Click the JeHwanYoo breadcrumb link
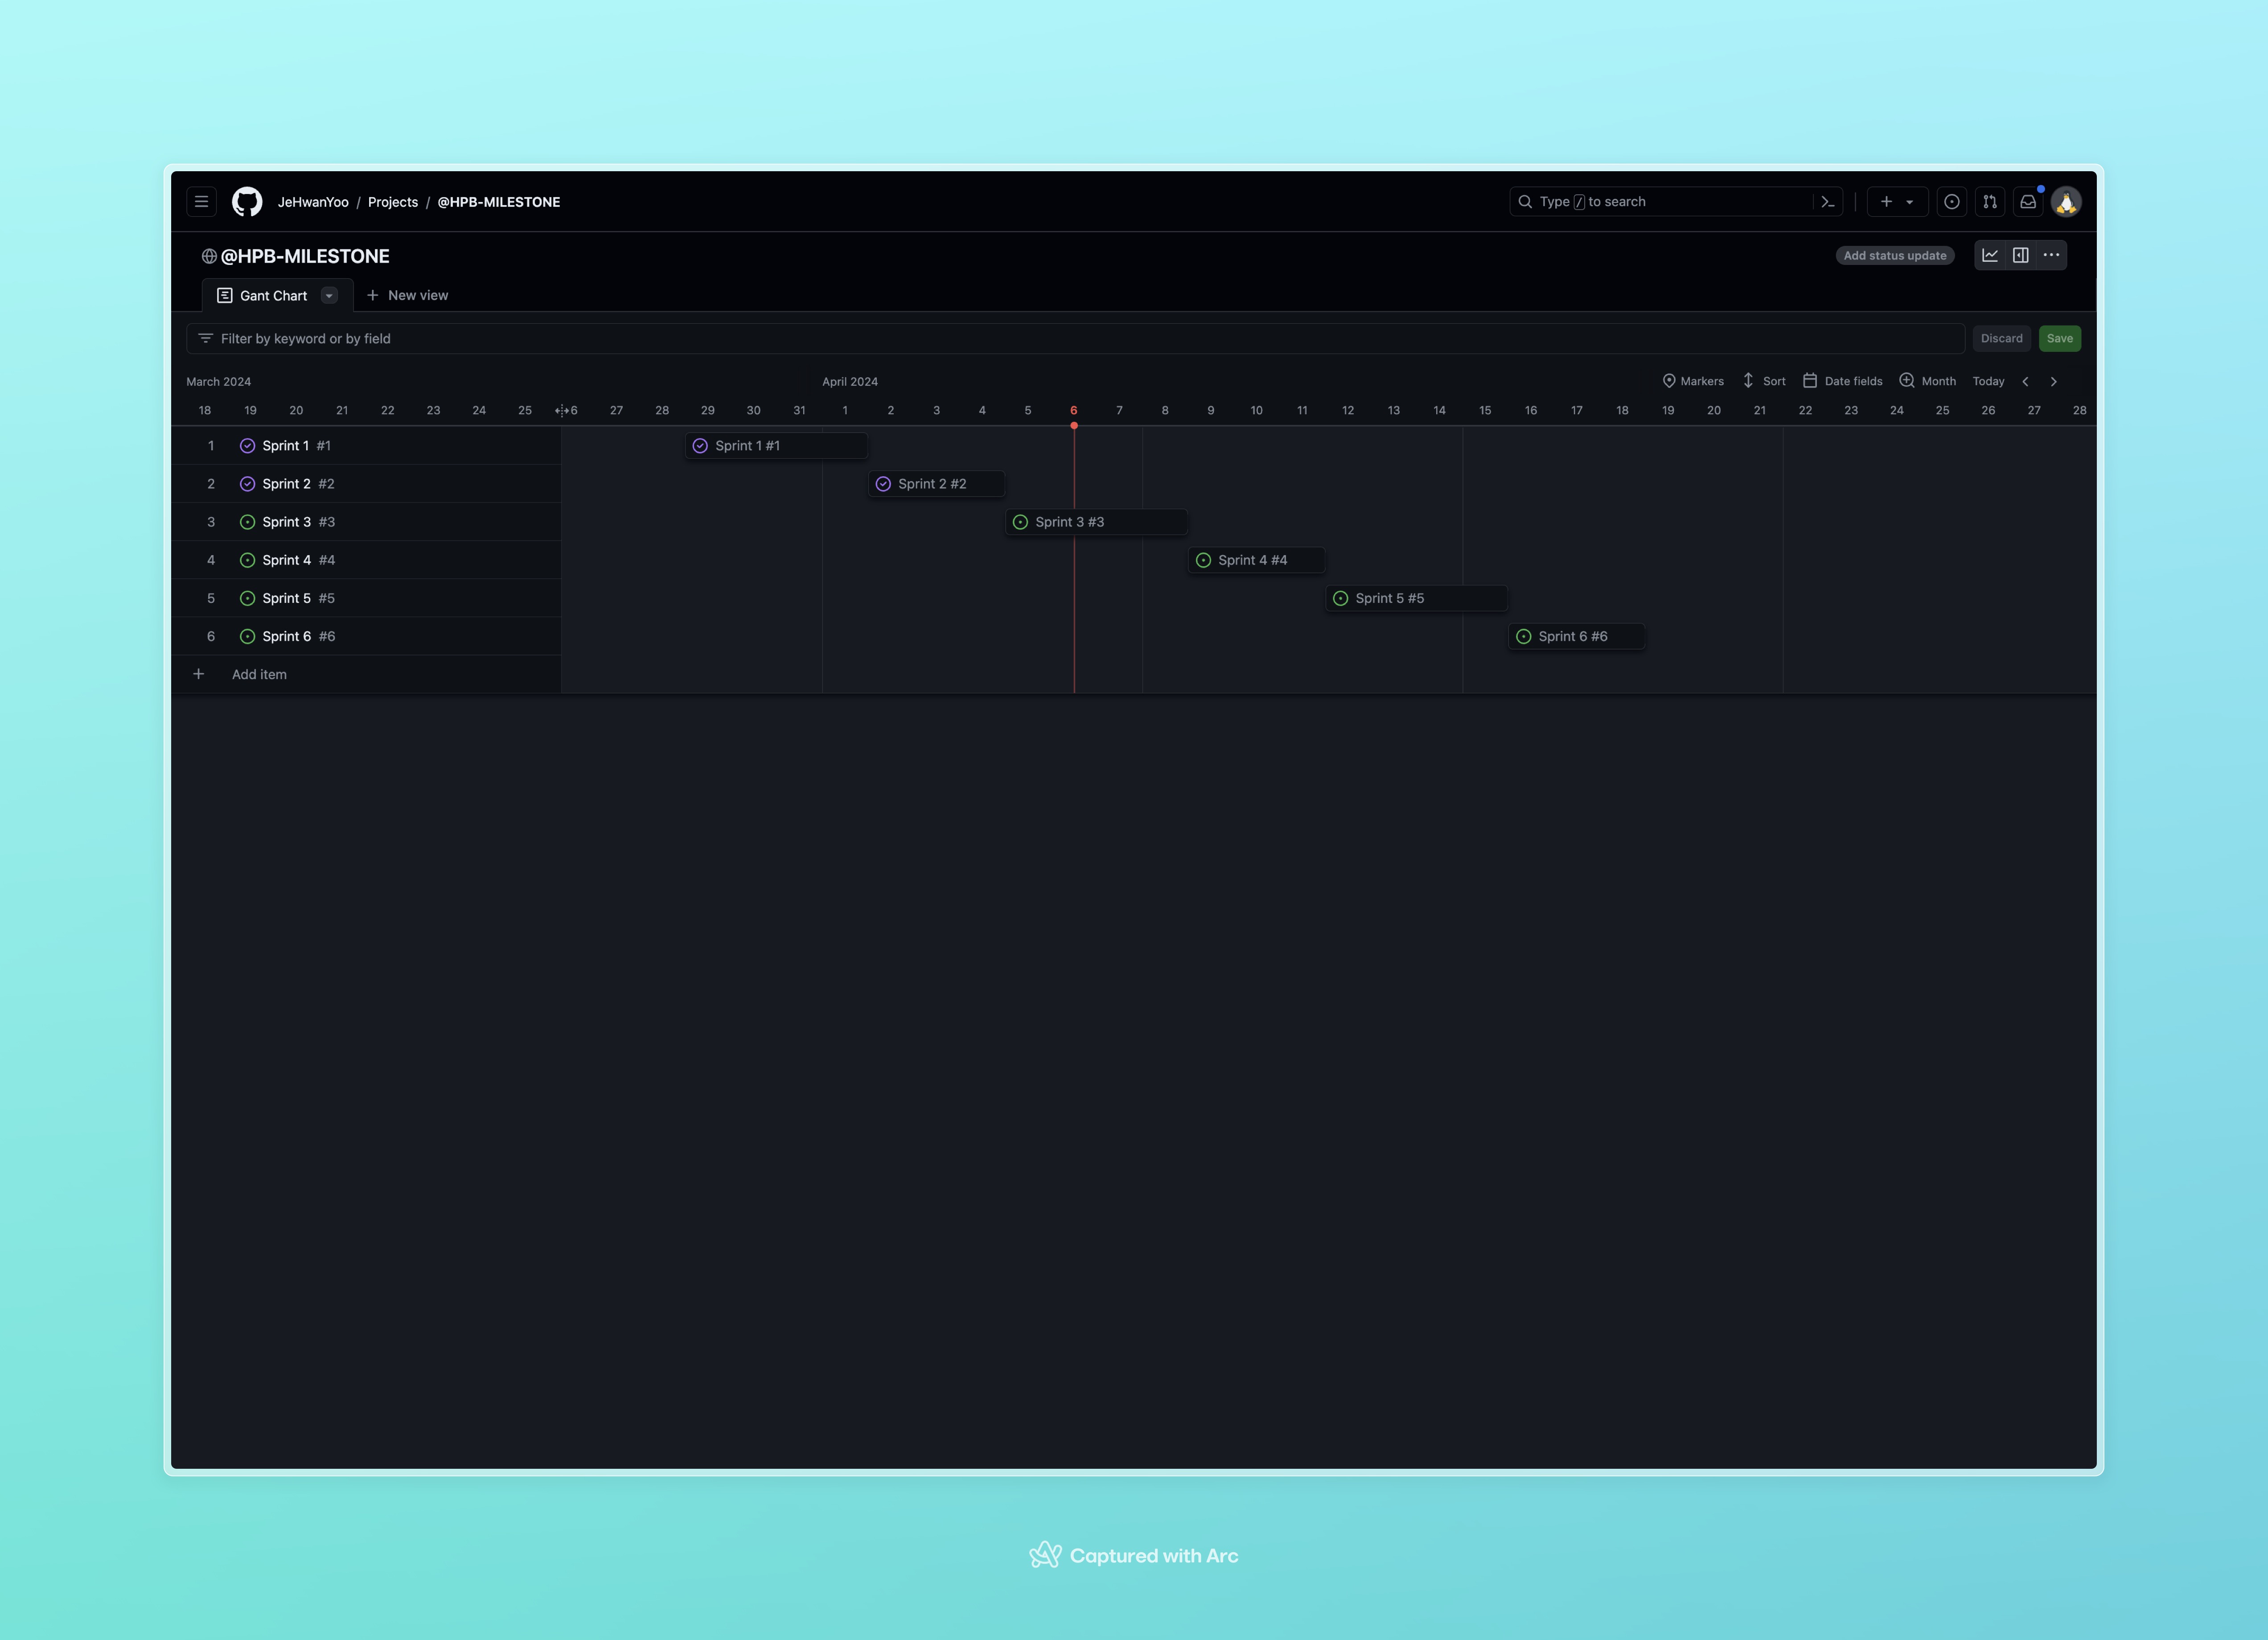 point(313,201)
